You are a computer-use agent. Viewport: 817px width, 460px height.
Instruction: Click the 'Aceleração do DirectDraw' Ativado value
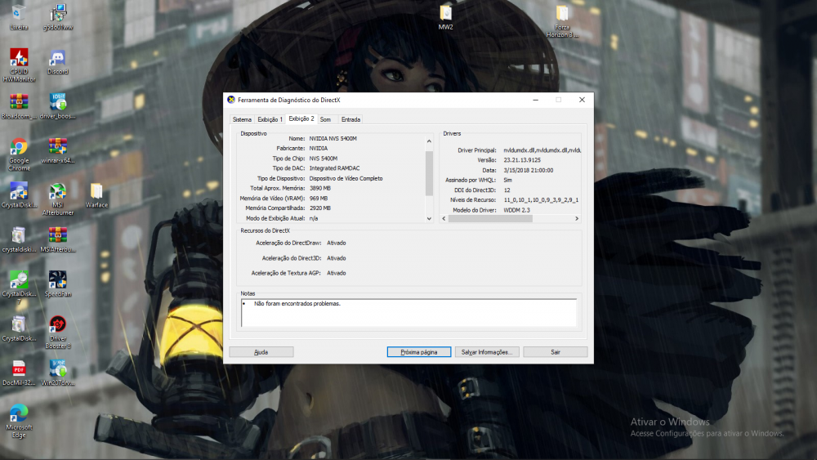pyautogui.click(x=337, y=243)
